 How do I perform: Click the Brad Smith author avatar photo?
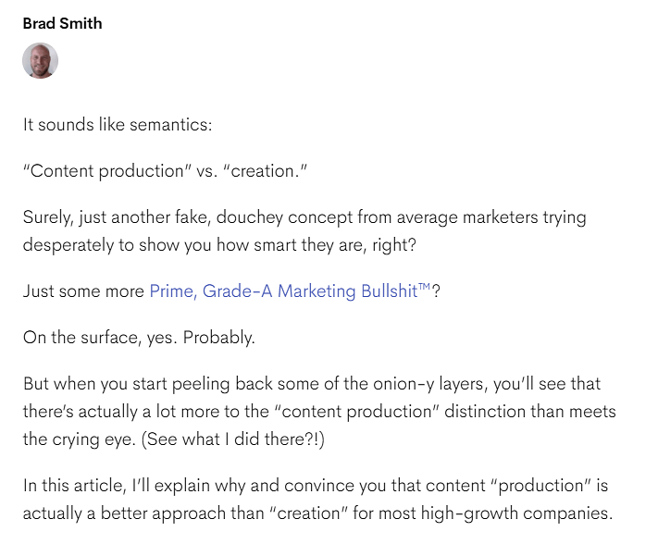click(x=40, y=60)
